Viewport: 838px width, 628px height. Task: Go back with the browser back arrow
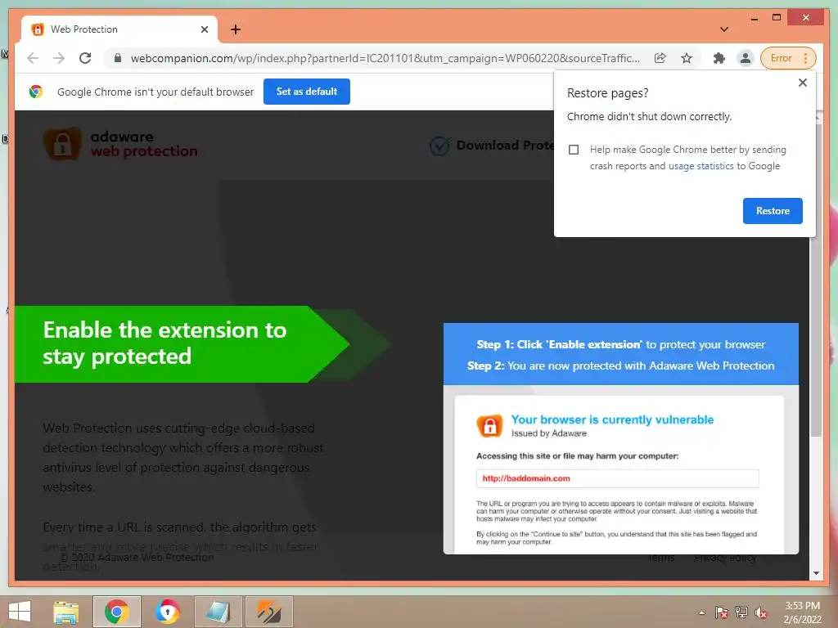[x=33, y=58]
